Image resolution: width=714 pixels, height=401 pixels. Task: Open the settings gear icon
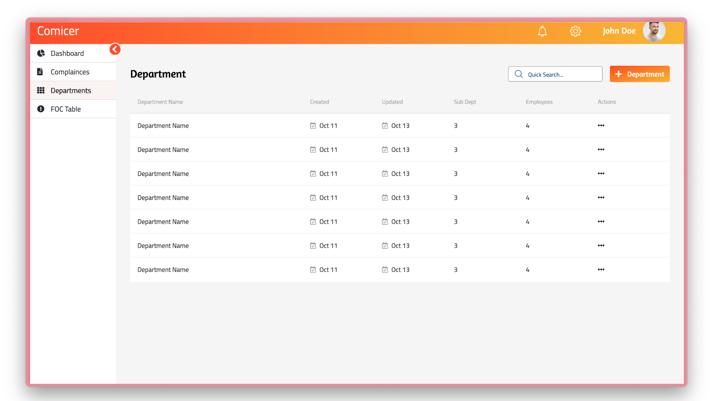click(575, 31)
